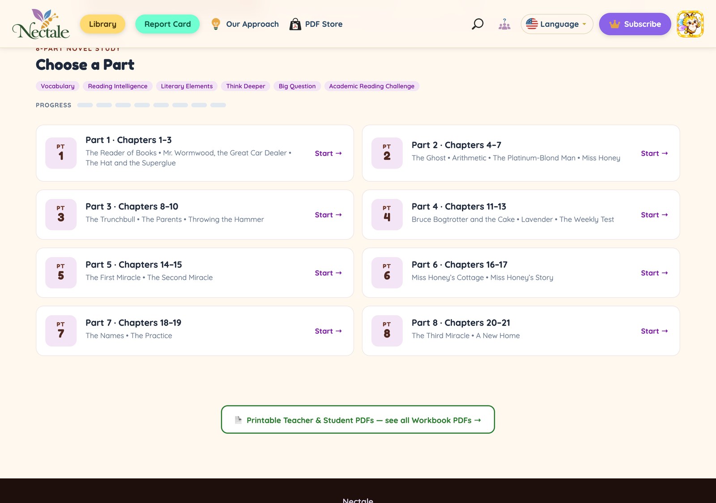716x503 pixels.
Task: Start Part 6 Chapters 16–17
Action: coord(654,273)
